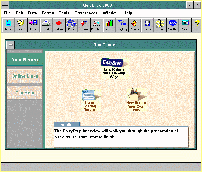The height and width of the screenshot is (172, 202).
Task: Open the Tax Centre toolbar icon
Action: (172, 25)
